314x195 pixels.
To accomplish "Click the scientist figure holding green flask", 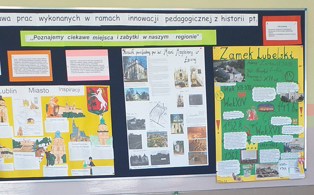I will (89, 165).
